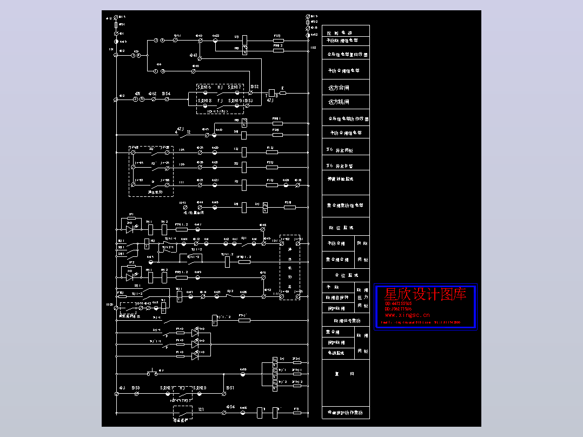This screenshot has width=583, height=437.
Task: Select the 121 wire number label
Action: tap(201, 409)
